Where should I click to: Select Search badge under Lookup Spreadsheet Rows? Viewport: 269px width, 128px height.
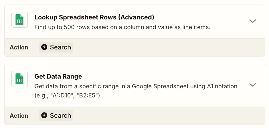pos(56,47)
